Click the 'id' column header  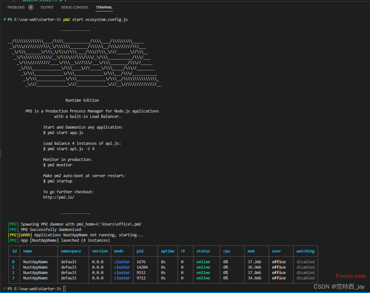pyautogui.click(x=14, y=251)
